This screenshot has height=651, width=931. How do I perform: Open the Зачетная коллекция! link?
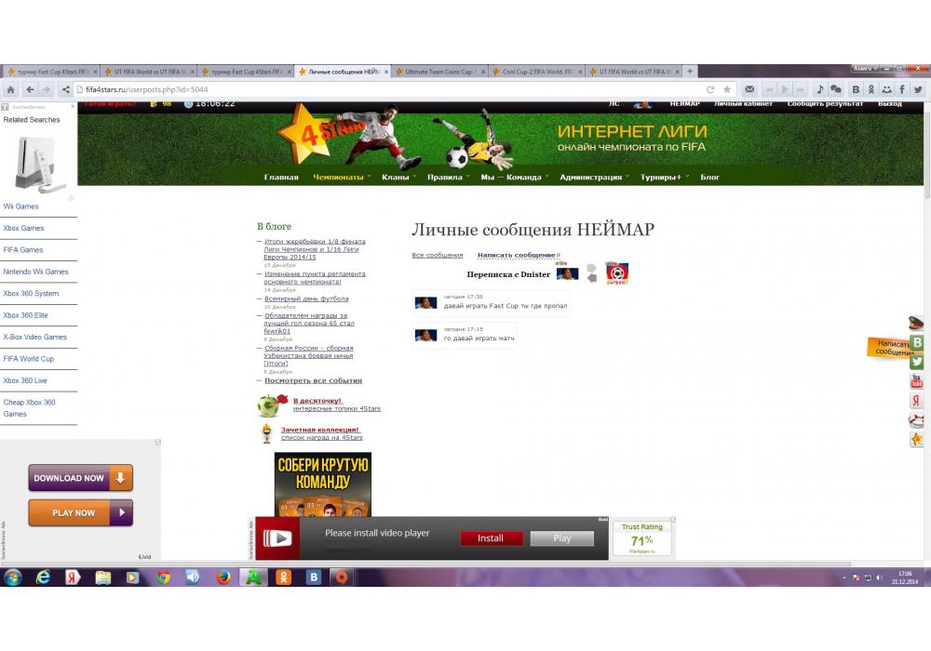pyautogui.click(x=319, y=430)
